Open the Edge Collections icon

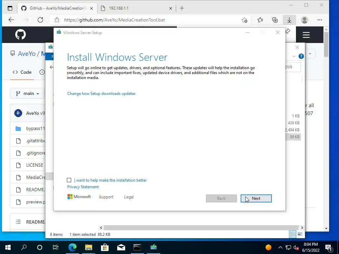pos(275,20)
